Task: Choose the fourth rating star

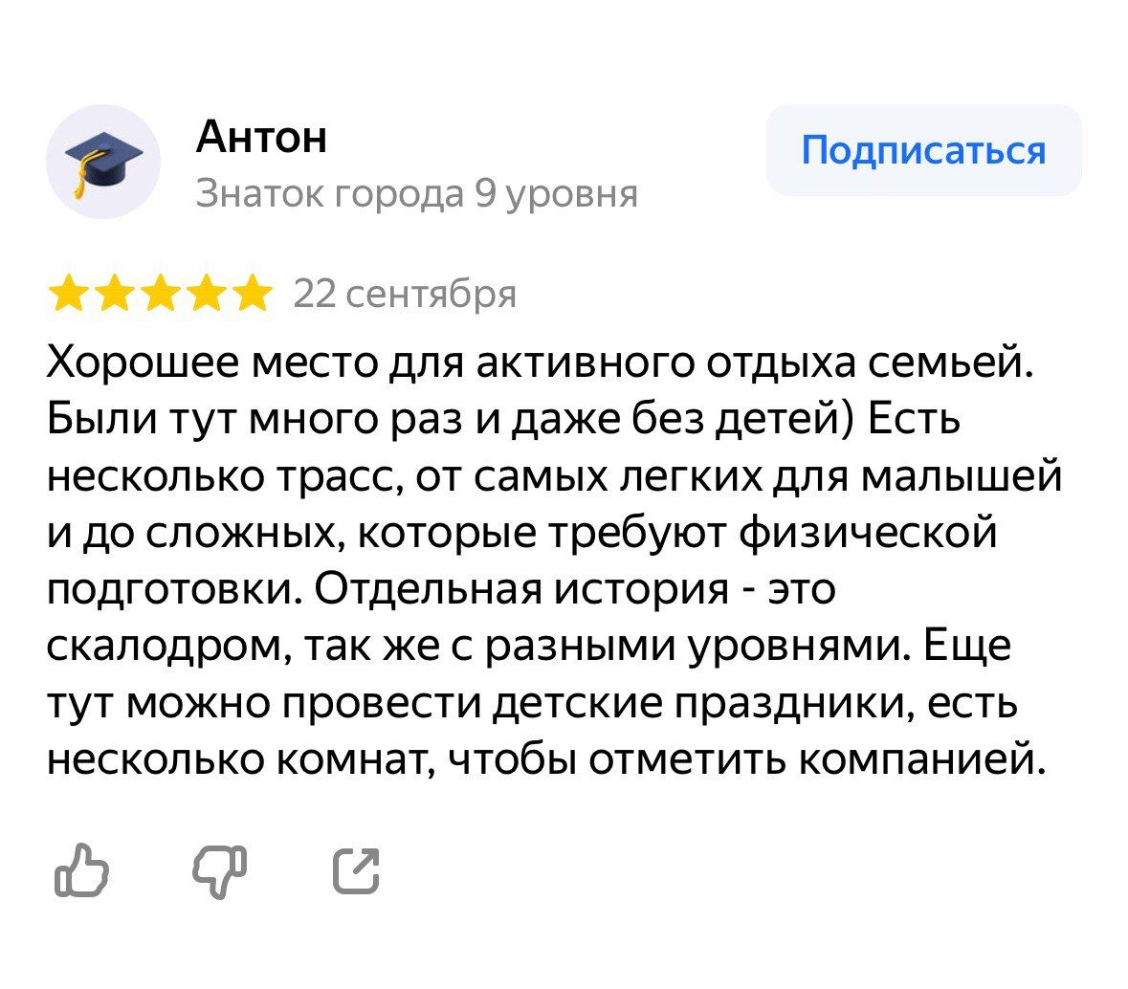Action: [205, 295]
